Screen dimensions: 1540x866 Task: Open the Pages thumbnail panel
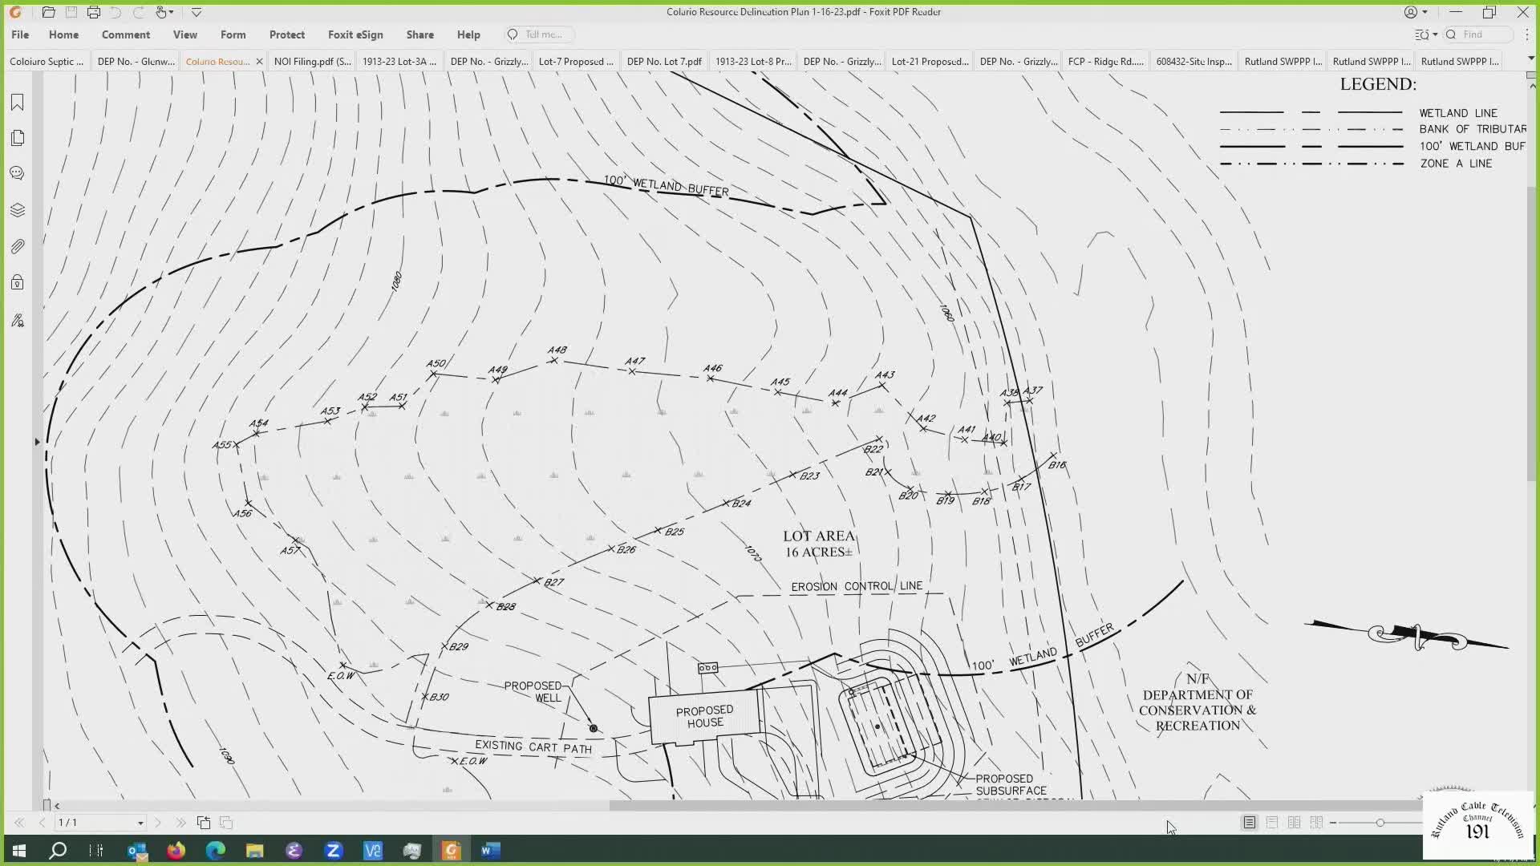(x=17, y=138)
